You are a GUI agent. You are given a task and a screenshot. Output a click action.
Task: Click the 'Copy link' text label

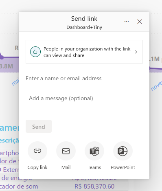pyautogui.click(x=37, y=167)
